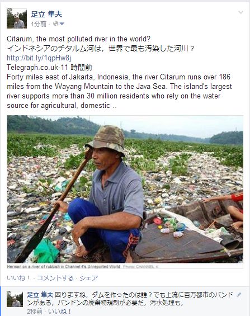
Task: Click the photo caption about Herman
Action: pyautogui.click(x=63, y=266)
